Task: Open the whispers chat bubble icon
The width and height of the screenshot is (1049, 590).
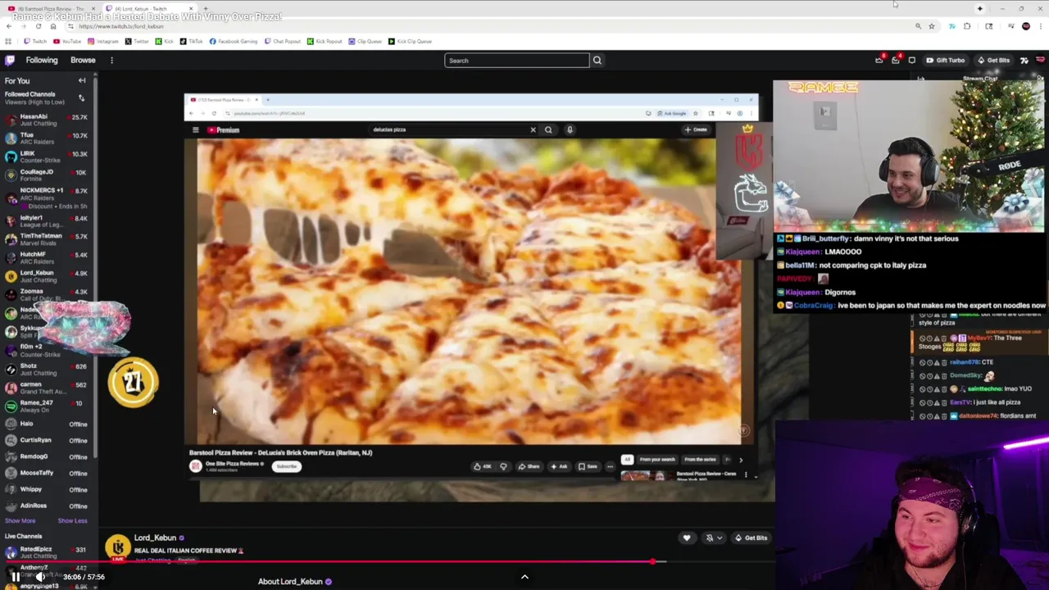Action: (x=911, y=60)
